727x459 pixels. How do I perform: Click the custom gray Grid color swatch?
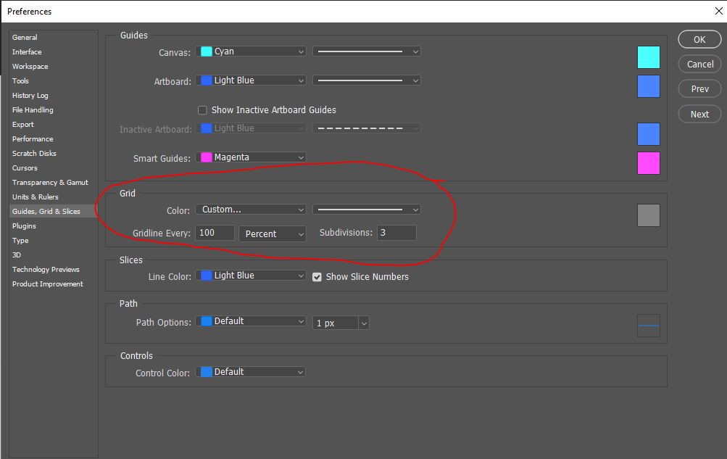pyautogui.click(x=647, y=215)
